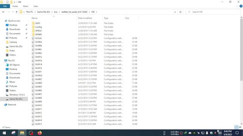The height and width of the screenshot is (136, 243).
Task: Expand chevron after This PC breadcrumb
Action: (x=35, y=12)
